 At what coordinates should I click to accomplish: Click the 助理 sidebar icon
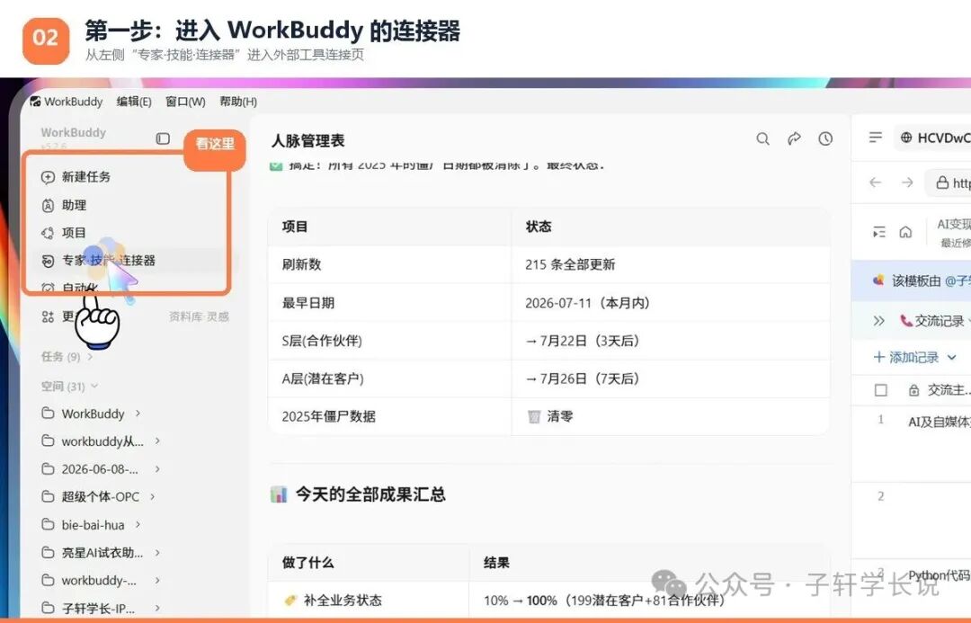tap(48, 205)
